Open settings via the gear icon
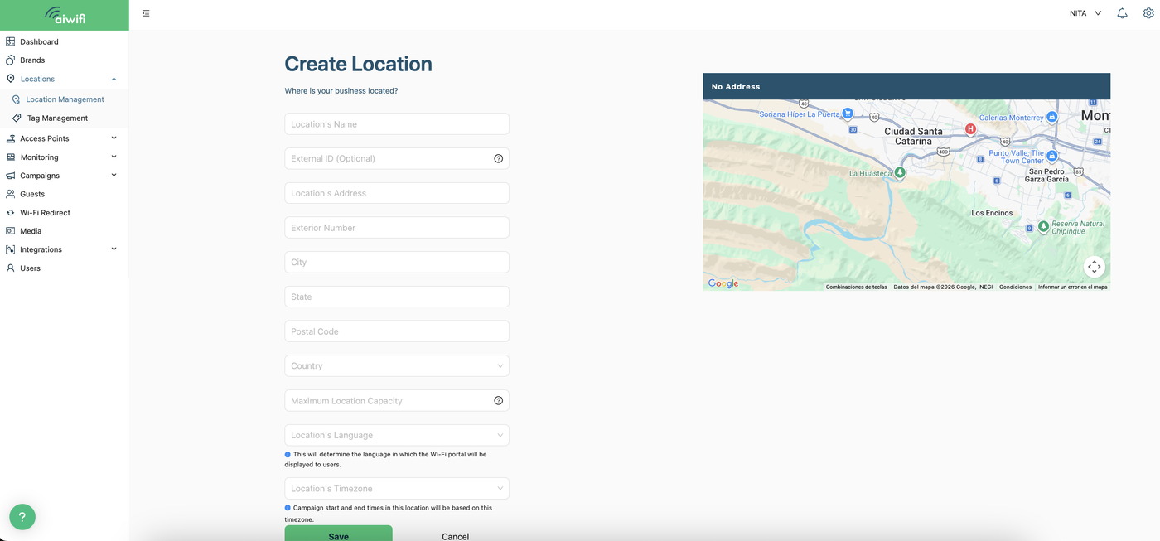 click(1148, 13)
